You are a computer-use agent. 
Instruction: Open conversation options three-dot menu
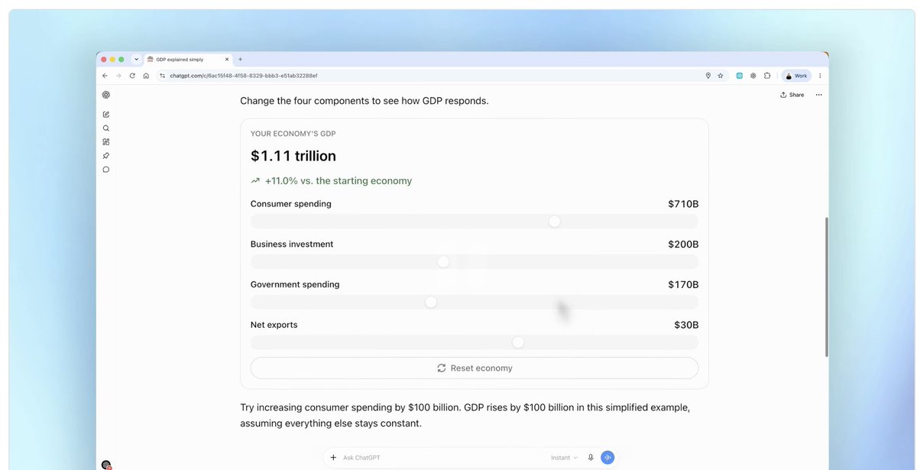point(818,95)
